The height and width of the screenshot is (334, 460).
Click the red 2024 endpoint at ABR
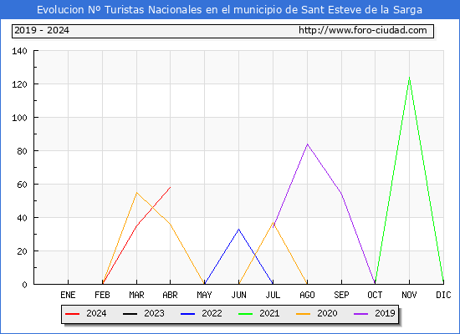170,187
